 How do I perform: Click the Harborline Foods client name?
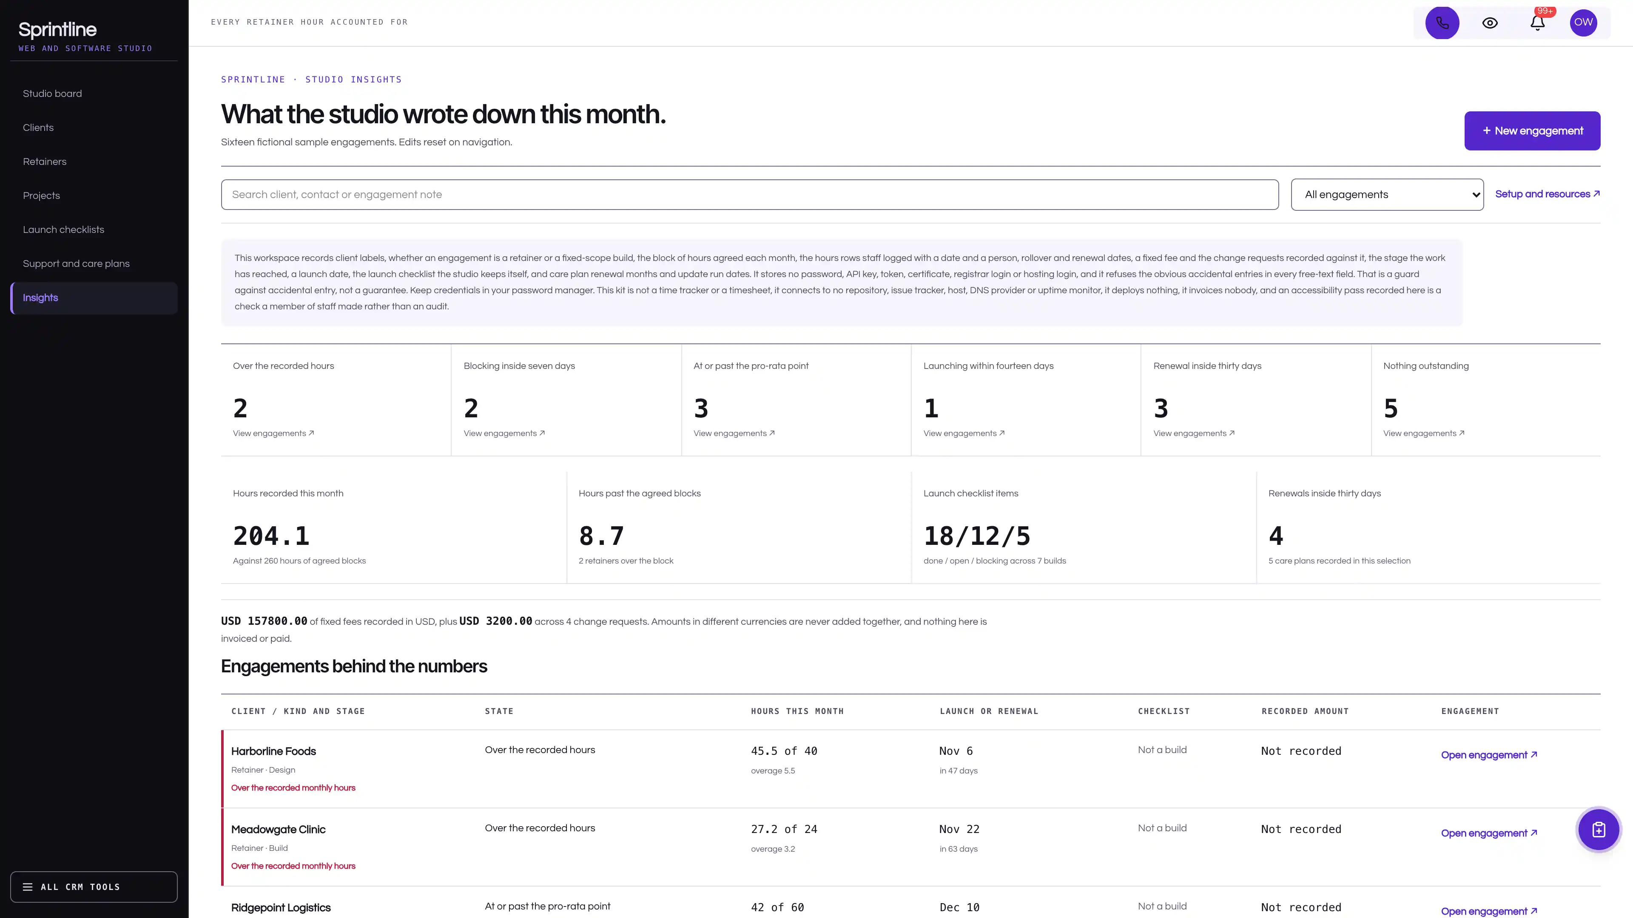[x=273, y=751]
